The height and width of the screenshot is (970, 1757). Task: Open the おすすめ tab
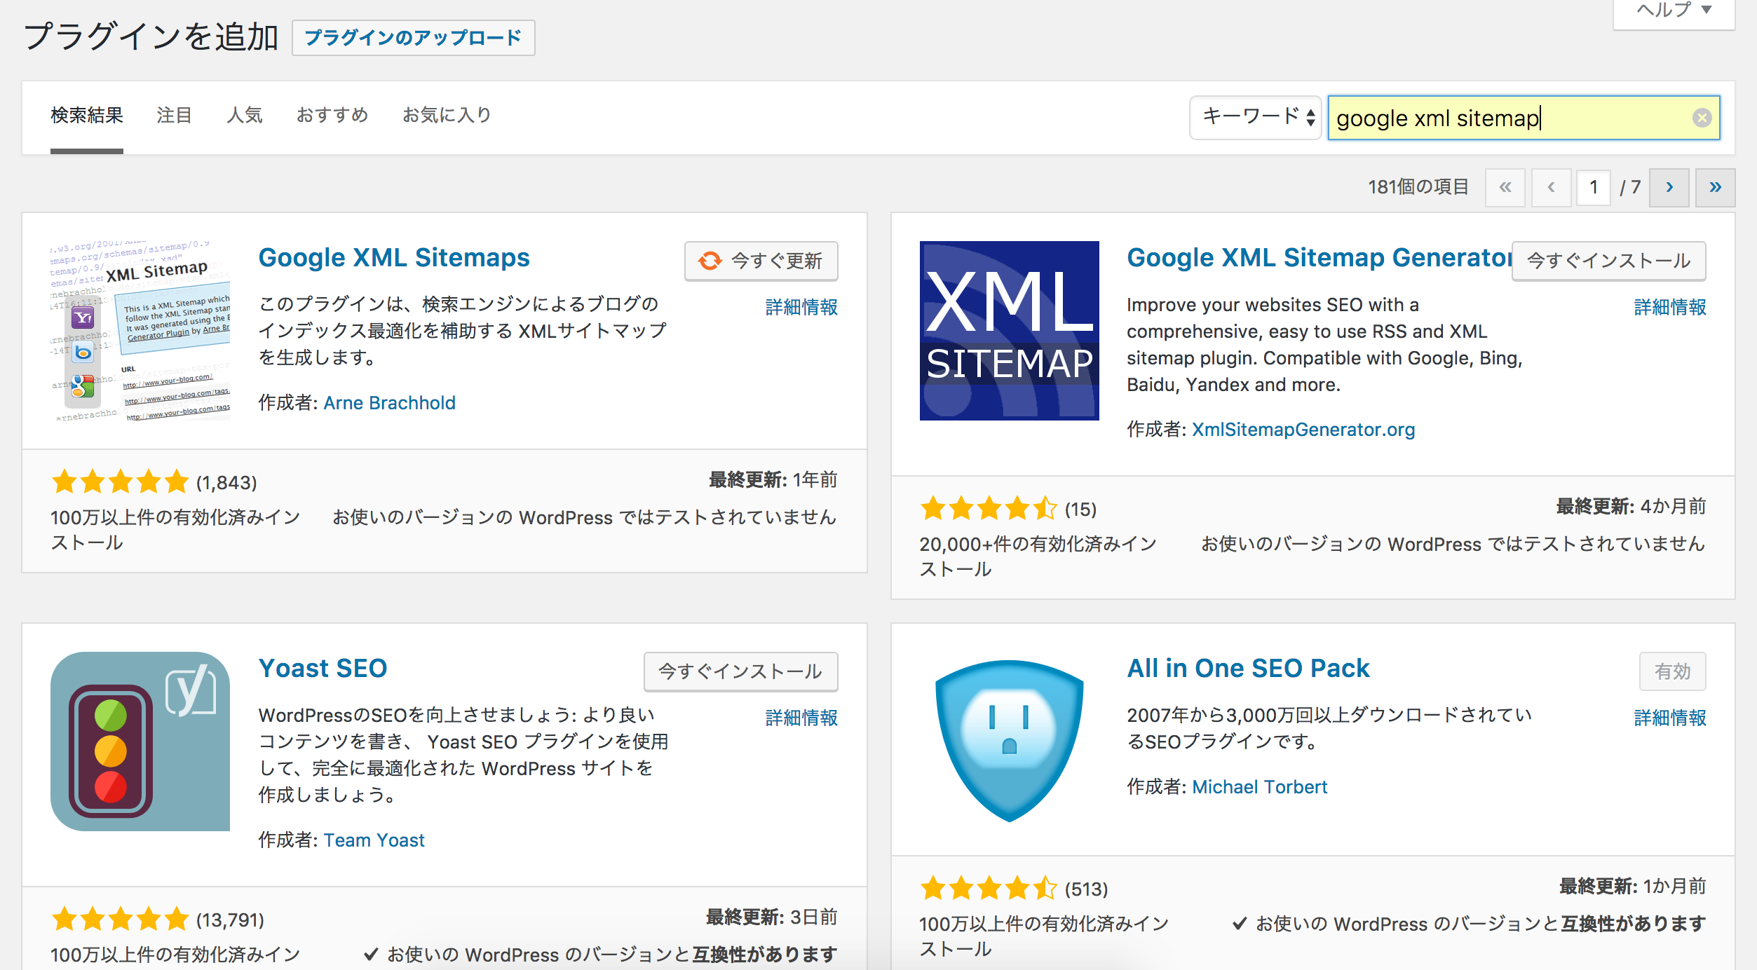click(332, 115)
